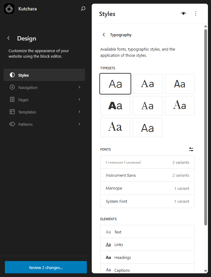211x277 pixels.
Task: Expand the Navigation chevron arrow
Action: (80, 87)
